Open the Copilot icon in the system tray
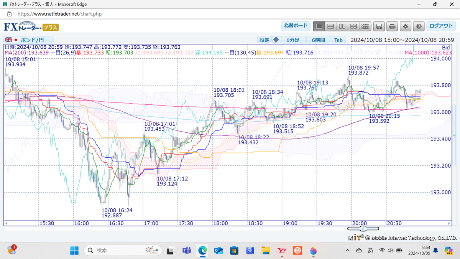Image resolution: width=460 pixels, height=259 pixels. 448,250
